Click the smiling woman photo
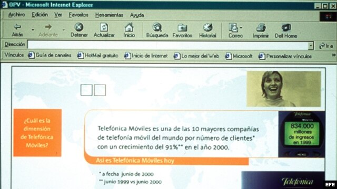 click(x=284, y=89)
